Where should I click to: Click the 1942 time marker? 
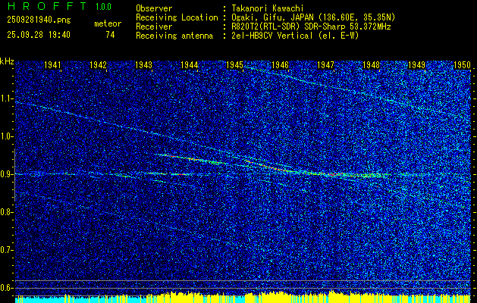[98, 64]
